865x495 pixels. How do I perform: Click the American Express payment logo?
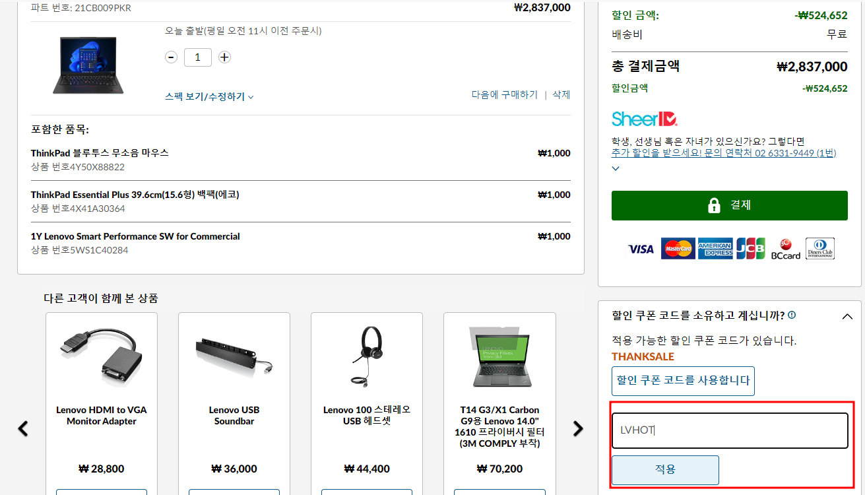pos(715,248)
